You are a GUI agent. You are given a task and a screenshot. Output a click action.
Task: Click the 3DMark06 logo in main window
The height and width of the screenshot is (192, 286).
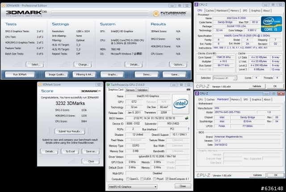point(26,13)
